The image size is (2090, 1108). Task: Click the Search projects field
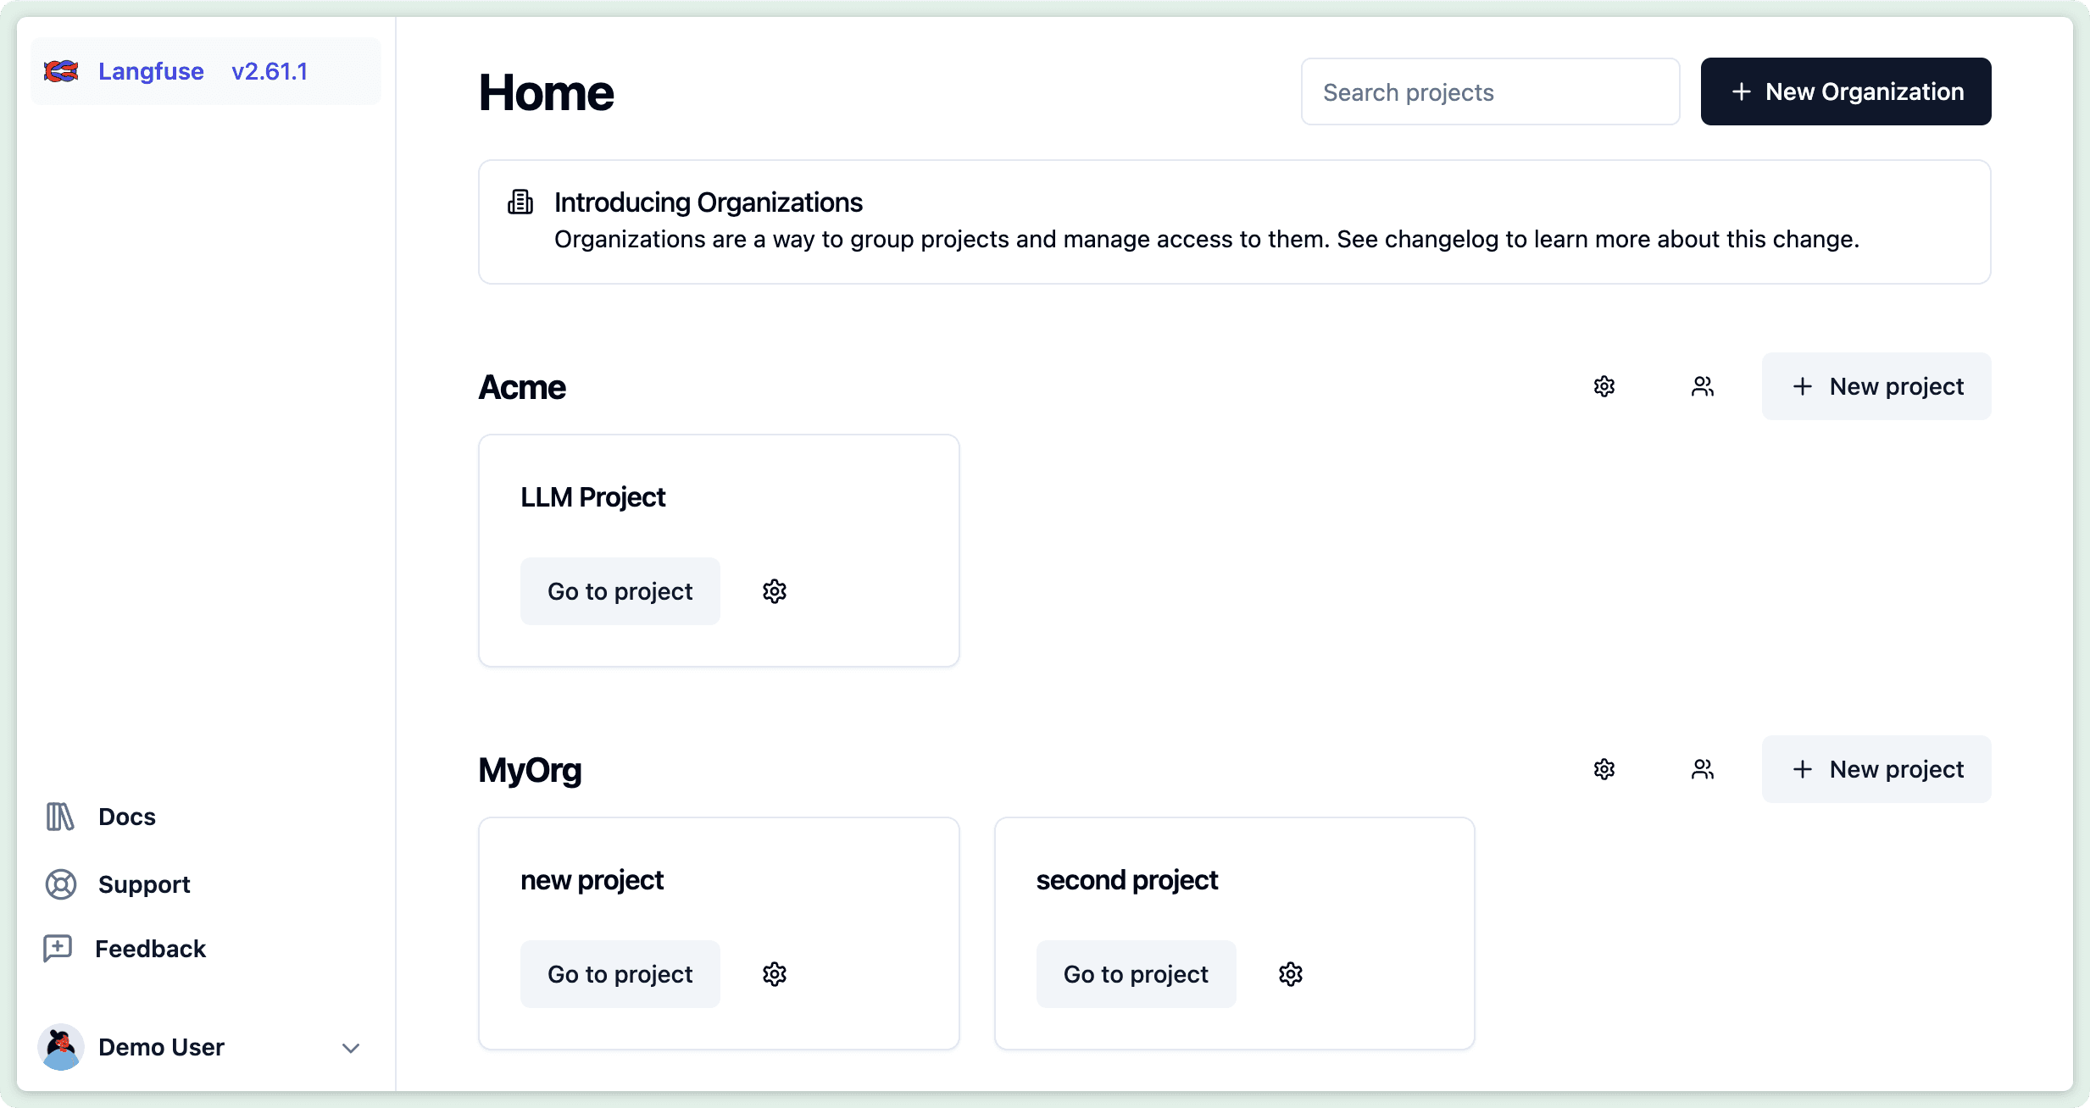coord(1489,91)
